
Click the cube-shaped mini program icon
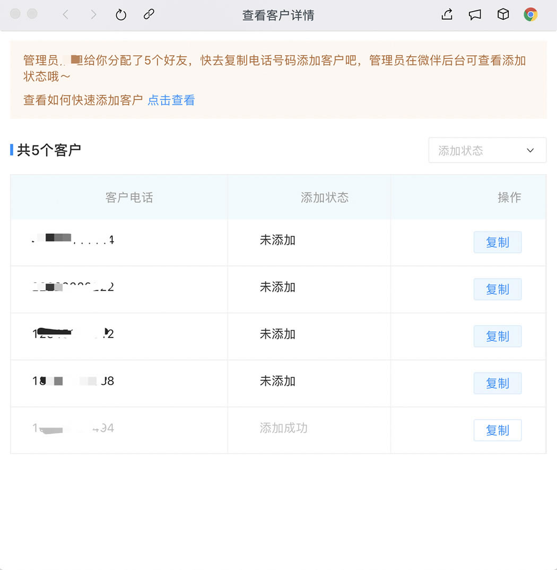[503, 14]
